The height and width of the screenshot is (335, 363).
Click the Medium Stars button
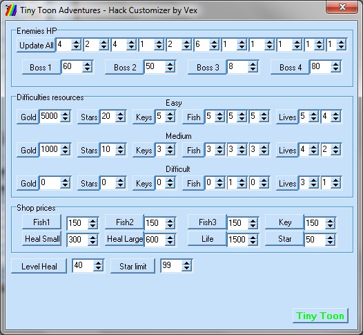pos(88,150)
